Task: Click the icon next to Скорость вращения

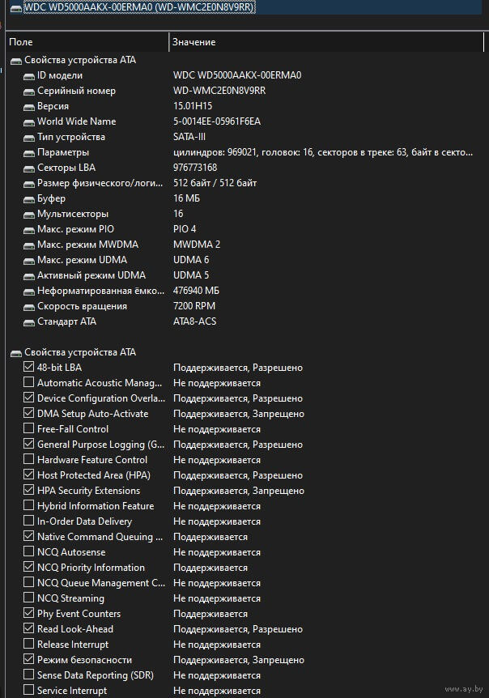Action: (29, 306)
